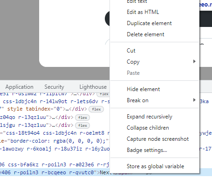Image resolution: width=212 pixels, height=184 pixels.
Task: Click flex badge beside tabindex="0" div
Action: (96, 109)
